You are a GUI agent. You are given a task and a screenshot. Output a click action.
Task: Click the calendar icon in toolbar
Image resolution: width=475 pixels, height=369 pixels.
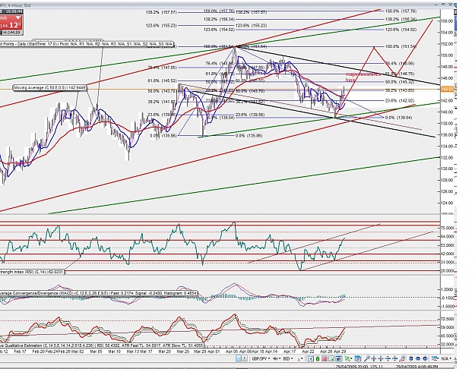(357, 359)
